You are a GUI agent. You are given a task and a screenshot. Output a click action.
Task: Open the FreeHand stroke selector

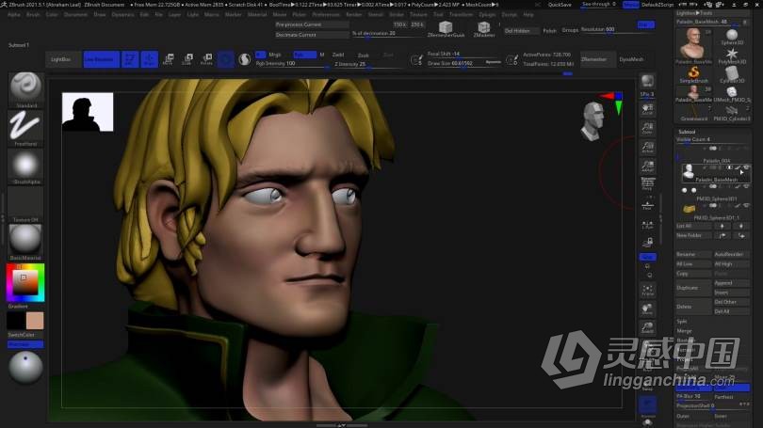tap(25, 126)
